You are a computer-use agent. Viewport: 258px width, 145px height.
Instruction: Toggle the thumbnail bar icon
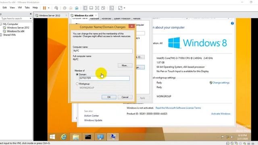(x=91, y=8)
